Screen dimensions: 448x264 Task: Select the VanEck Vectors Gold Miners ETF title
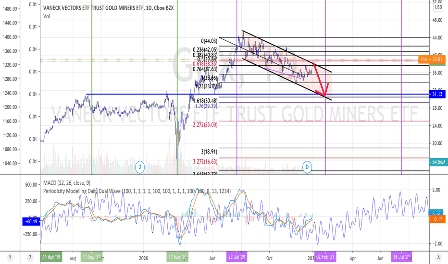(108, 8)
